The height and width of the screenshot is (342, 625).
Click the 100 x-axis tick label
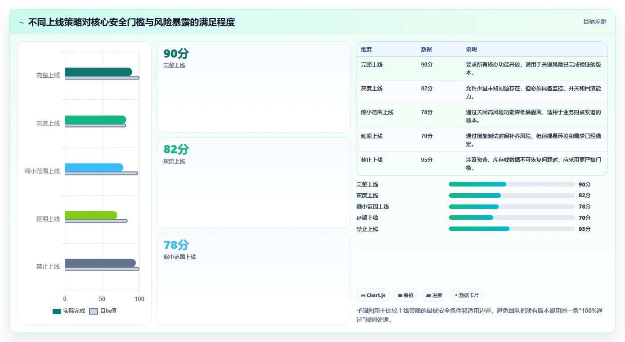[139, 299]
